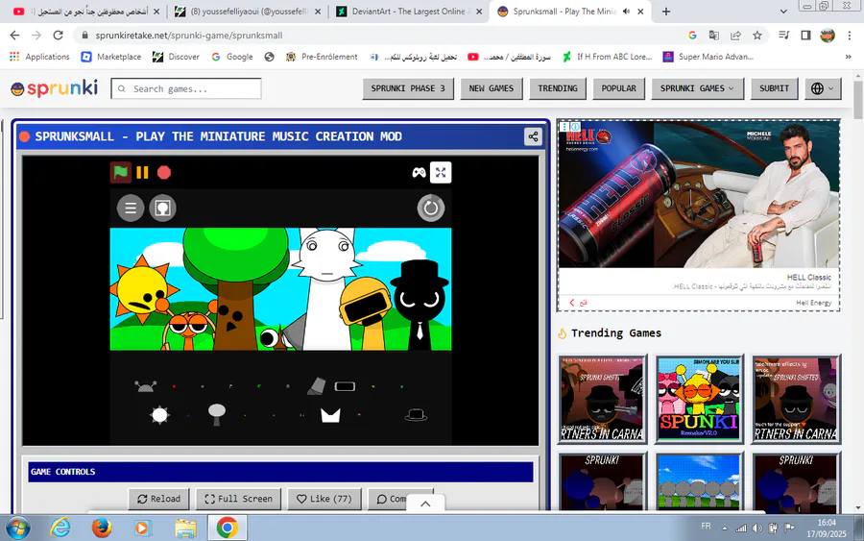The height and width of the screenshot is (541, 864).
Task: Open the NEW GAMES menu item
Action: 491,88
